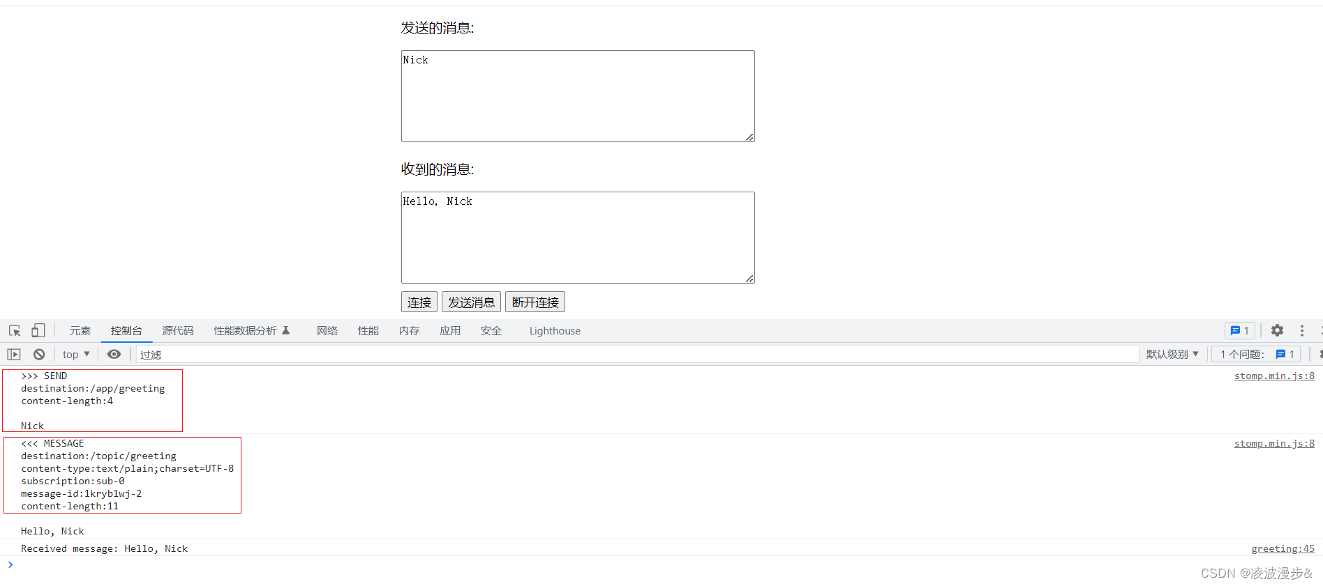The width and height of the screenshot is (1323, 586).
Task: Grab the resize handle of the received-message textarea
Action: [749, 279]
